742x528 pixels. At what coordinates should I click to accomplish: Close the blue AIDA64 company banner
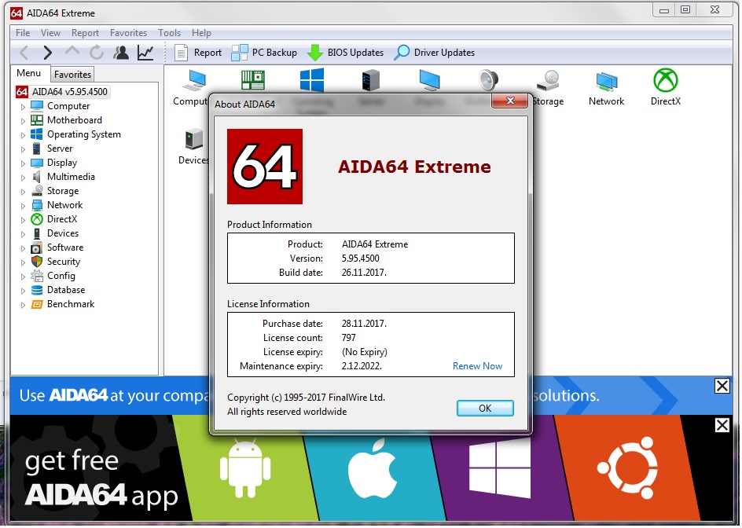click(x=722, y=386)
